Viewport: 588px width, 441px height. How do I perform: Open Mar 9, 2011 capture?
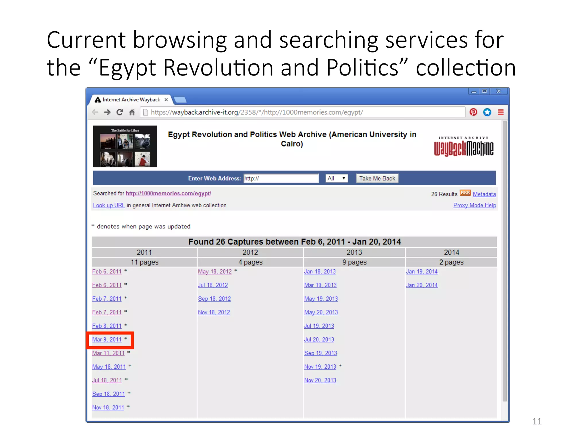(x=107, y=339)
